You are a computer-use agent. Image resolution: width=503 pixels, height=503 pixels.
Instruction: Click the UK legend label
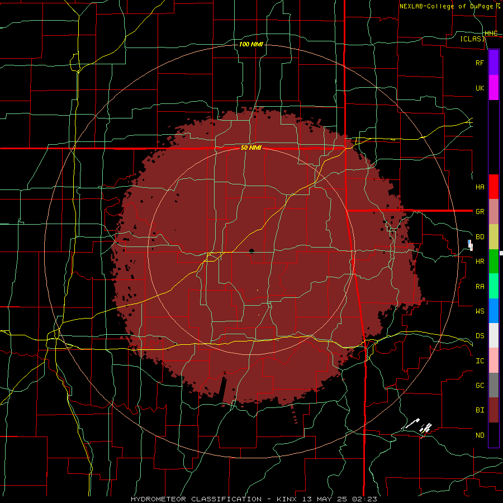tap(480, 88)
